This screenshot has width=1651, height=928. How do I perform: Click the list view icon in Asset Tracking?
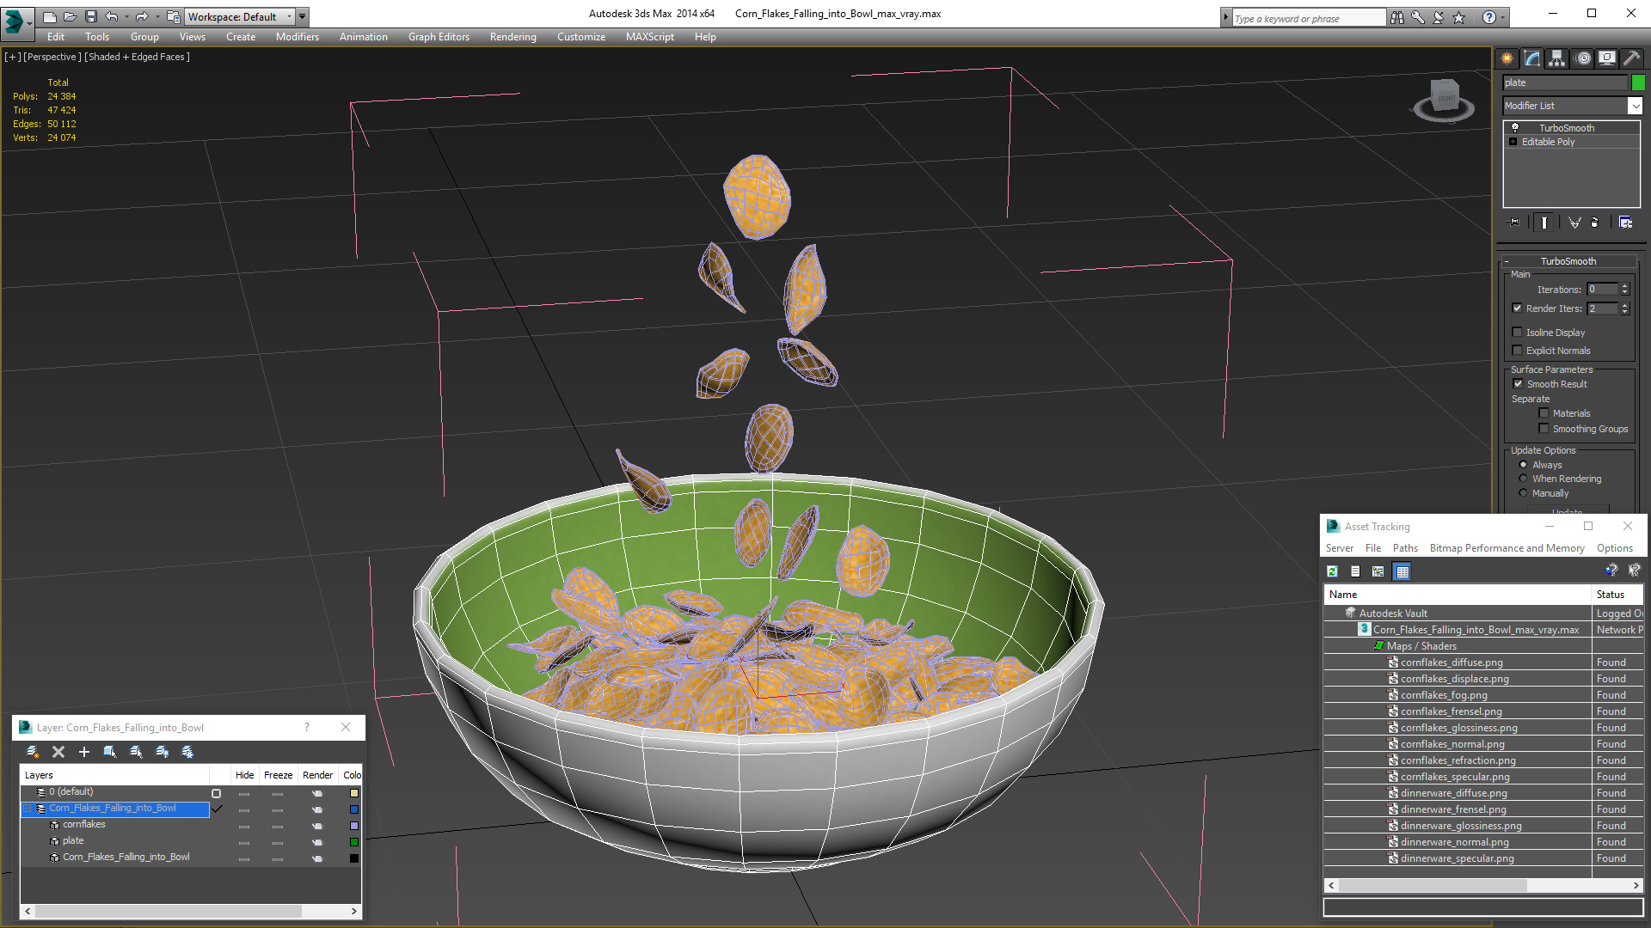pyautogui.click(x=1355, y=571)
